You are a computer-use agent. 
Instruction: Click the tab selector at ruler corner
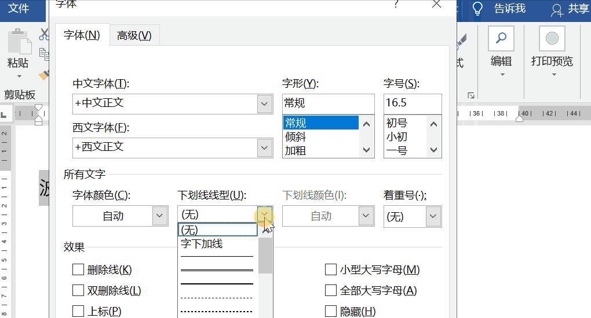[4, 114]
